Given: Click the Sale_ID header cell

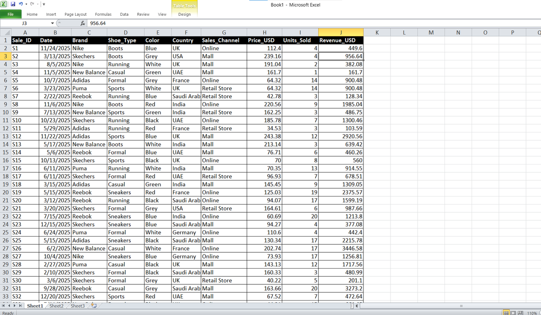Looking at the screenshot, I should coord(25,40).
